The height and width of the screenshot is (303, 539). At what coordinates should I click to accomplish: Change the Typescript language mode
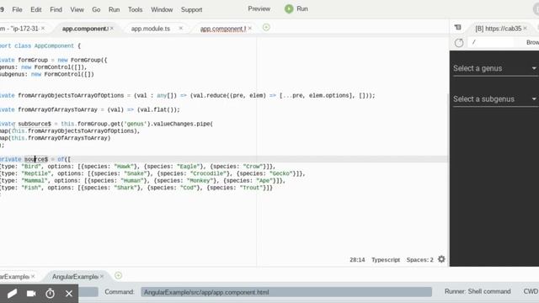pos(386,260)
